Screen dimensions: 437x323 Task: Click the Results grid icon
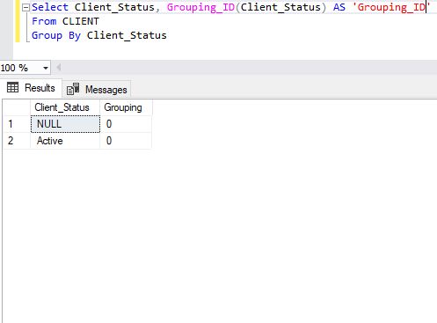click(x=12, y=88)
